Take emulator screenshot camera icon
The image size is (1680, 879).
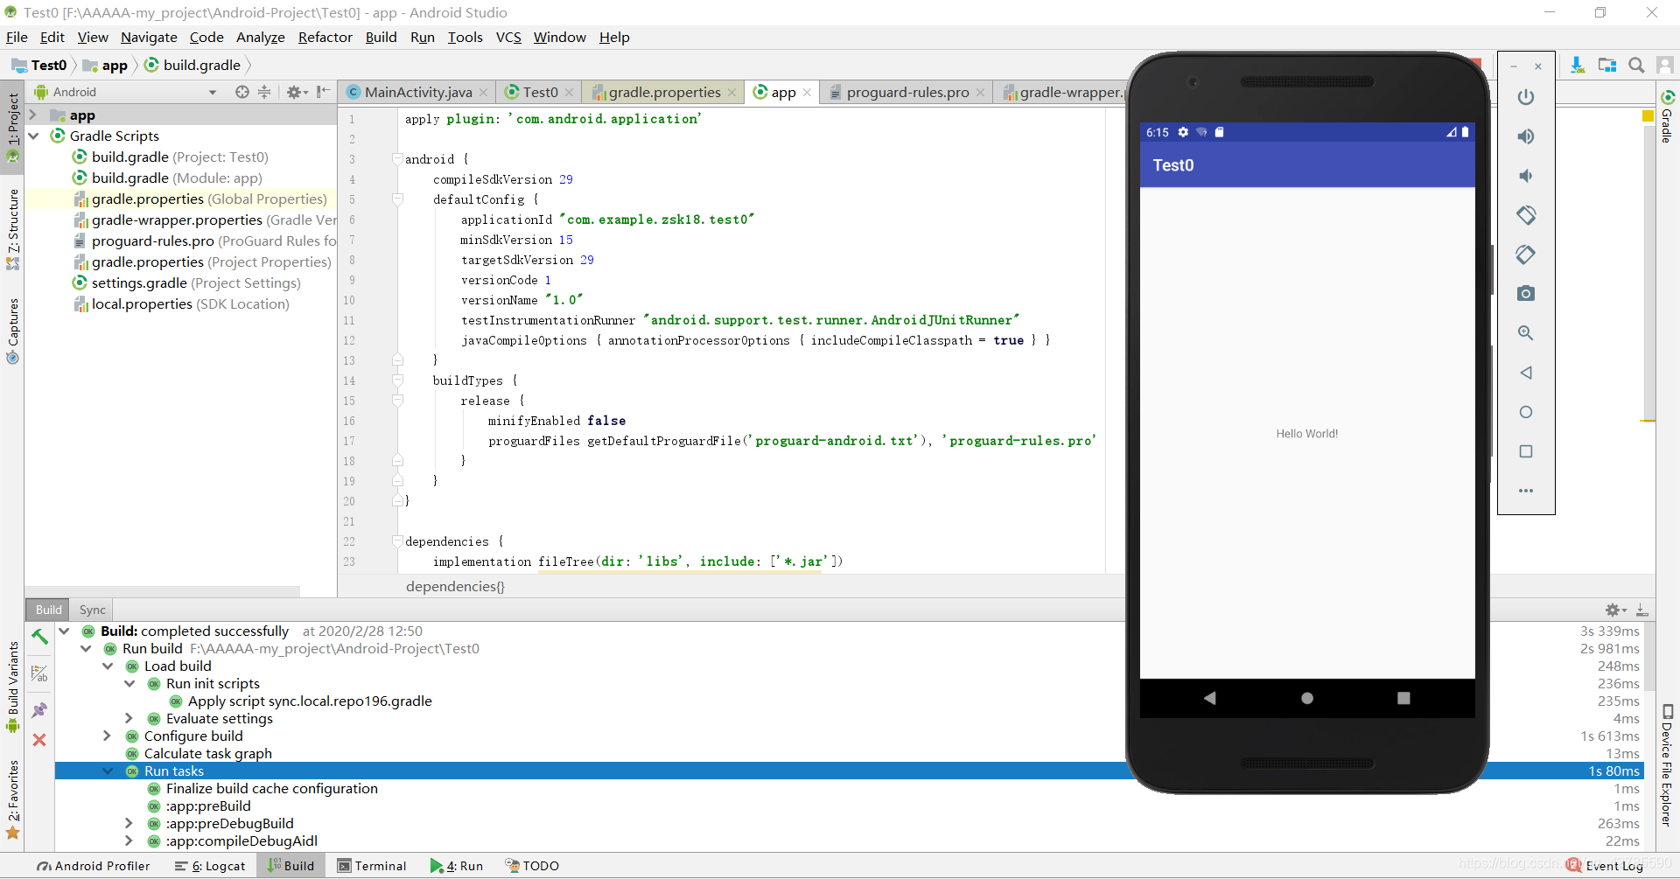pyautogui.click(x=1526, y=294)
